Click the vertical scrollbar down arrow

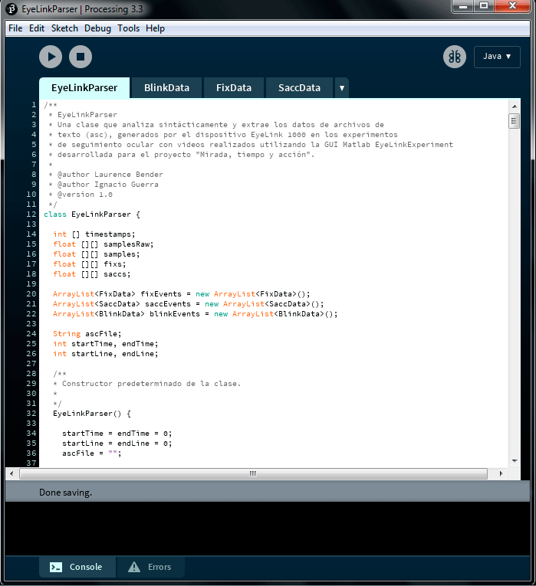tap(514, 461)
